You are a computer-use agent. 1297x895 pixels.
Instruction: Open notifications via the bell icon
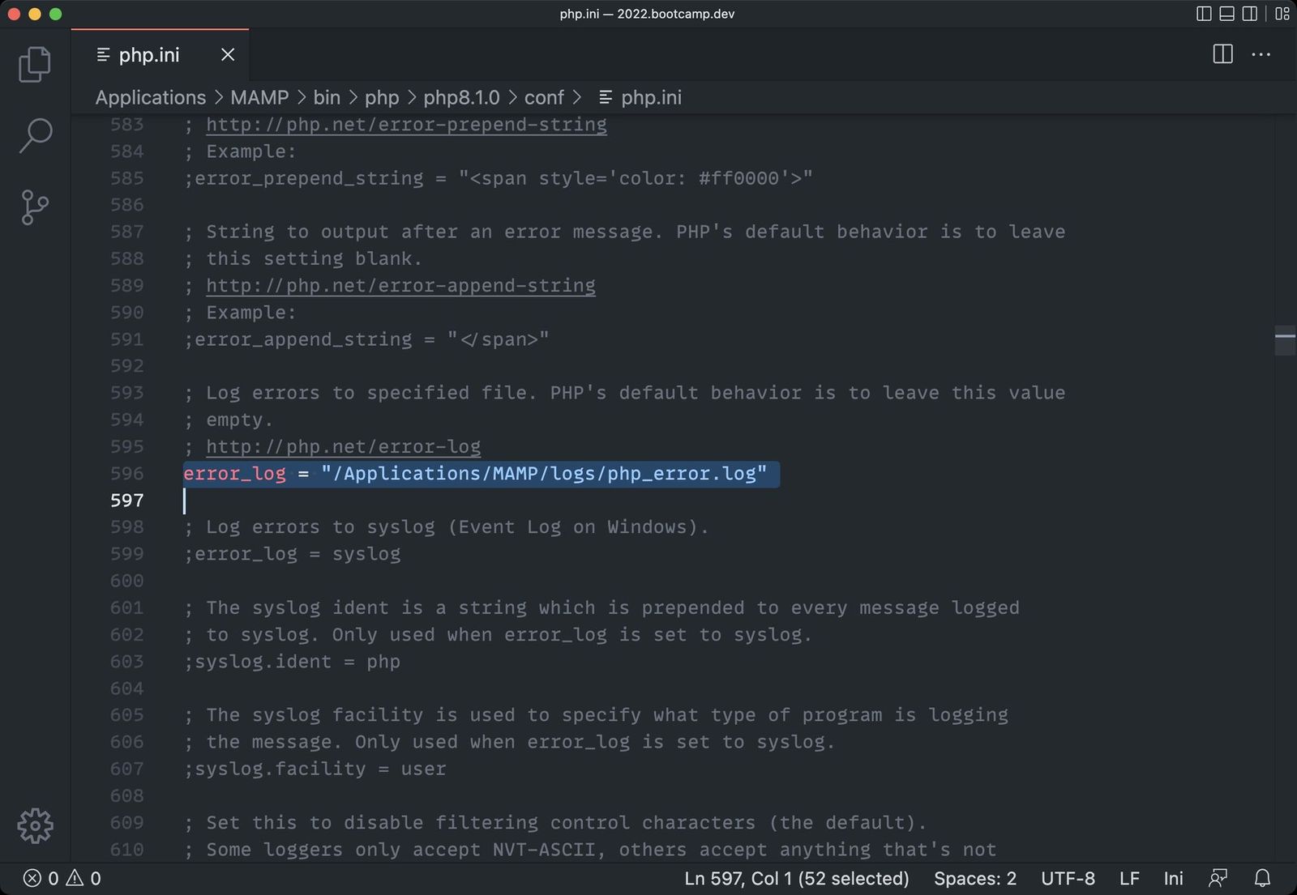(x=1262, y=878)
